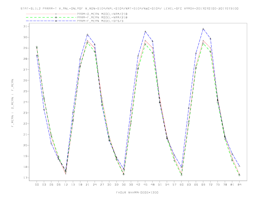Click x-axis forecast hour label 12
Viewport: 261px width, 201px height.
[66, 185]
